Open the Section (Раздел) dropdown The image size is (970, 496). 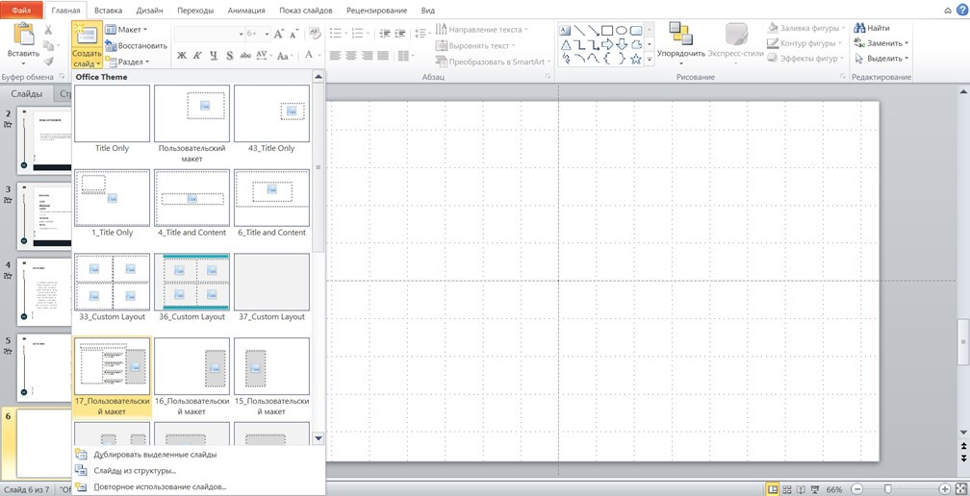[129, 62]
